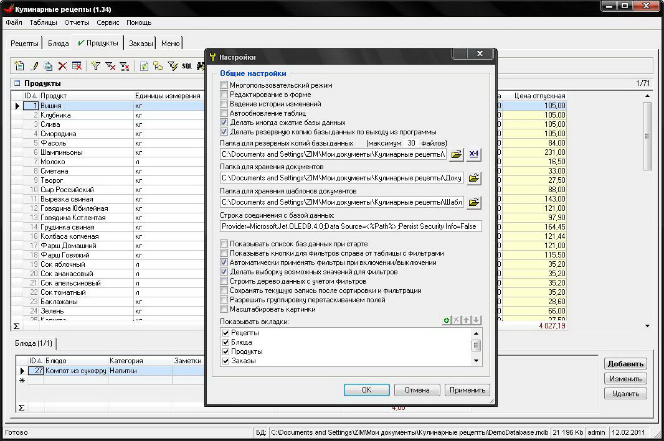
Task: Click the red X delete record icon
Action: click(62, 66)
